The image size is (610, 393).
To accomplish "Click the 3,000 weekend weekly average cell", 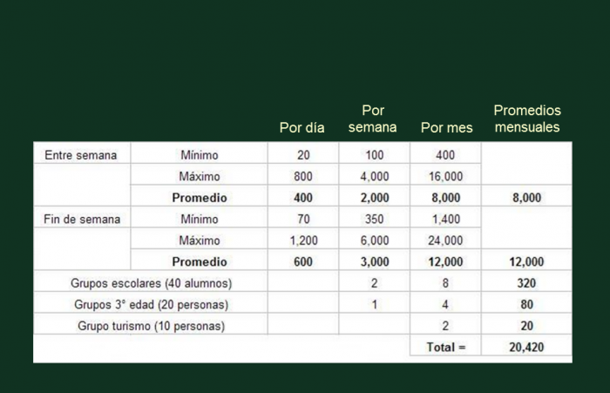I will [374, 261].
